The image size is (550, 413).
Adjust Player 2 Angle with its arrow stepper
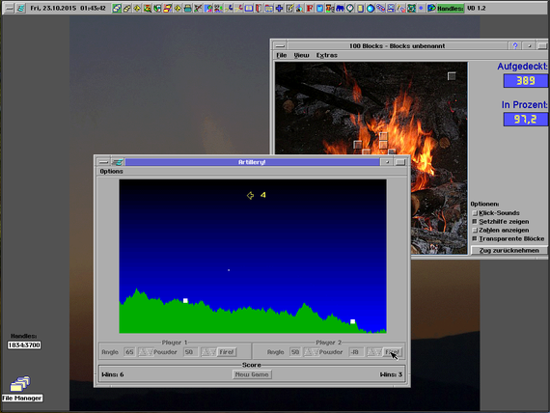click(x=311, y=352)
